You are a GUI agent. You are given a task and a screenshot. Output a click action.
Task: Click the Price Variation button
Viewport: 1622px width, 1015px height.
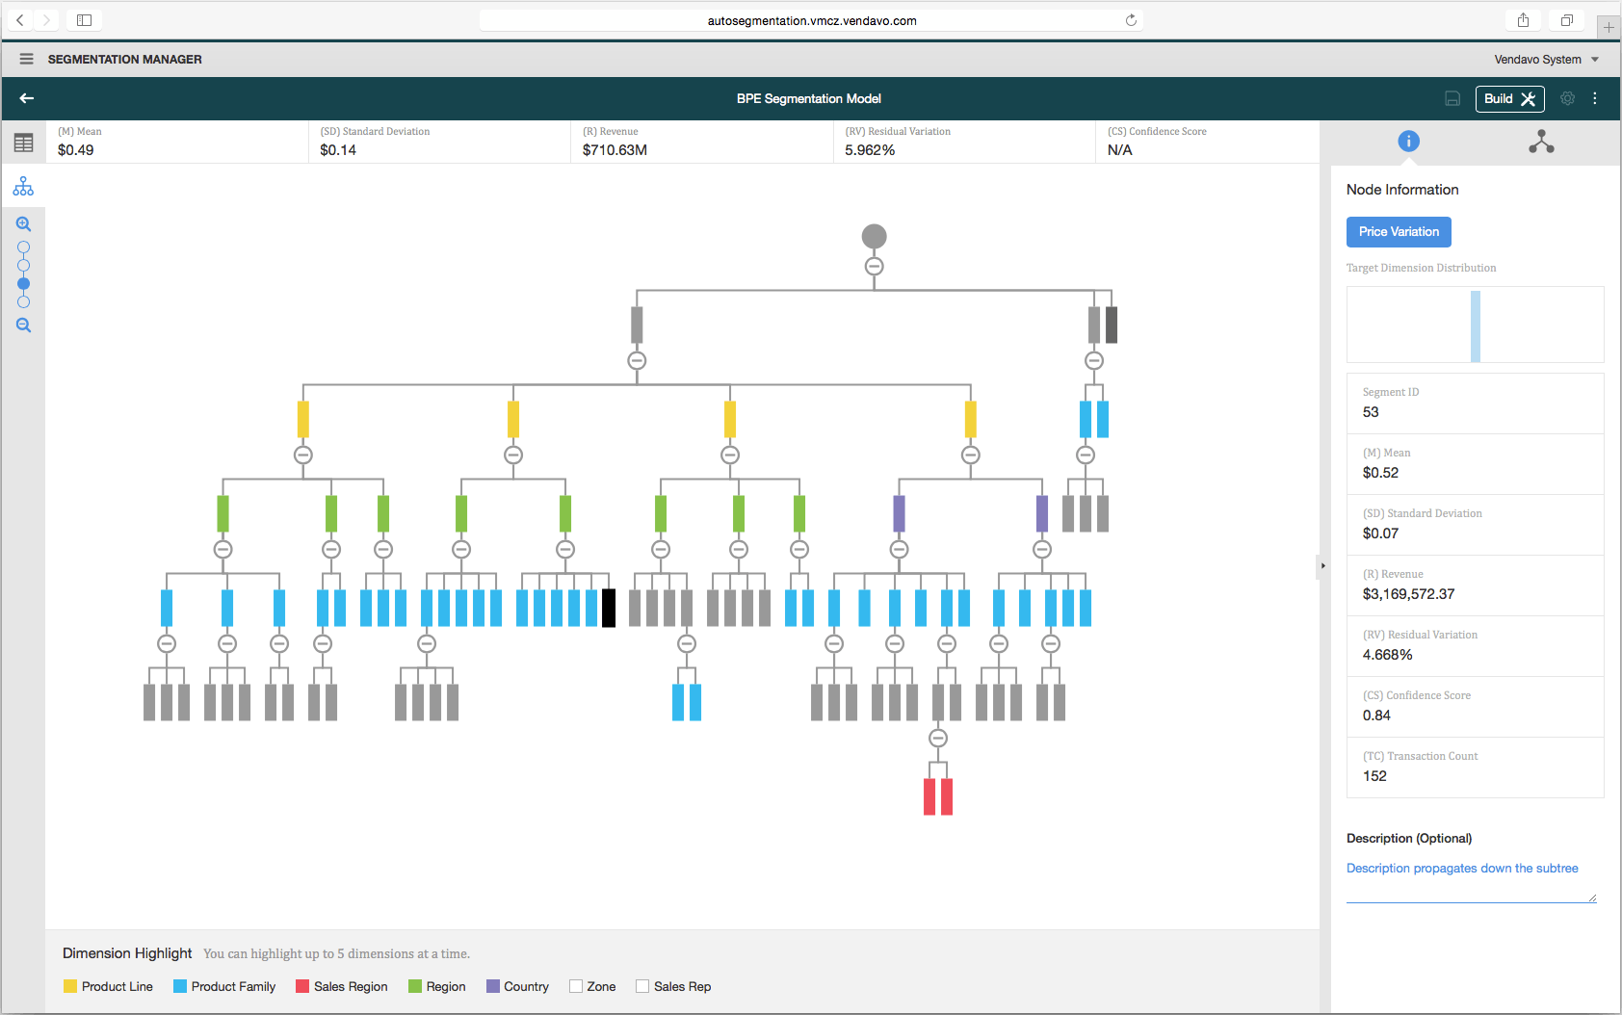1399,231
